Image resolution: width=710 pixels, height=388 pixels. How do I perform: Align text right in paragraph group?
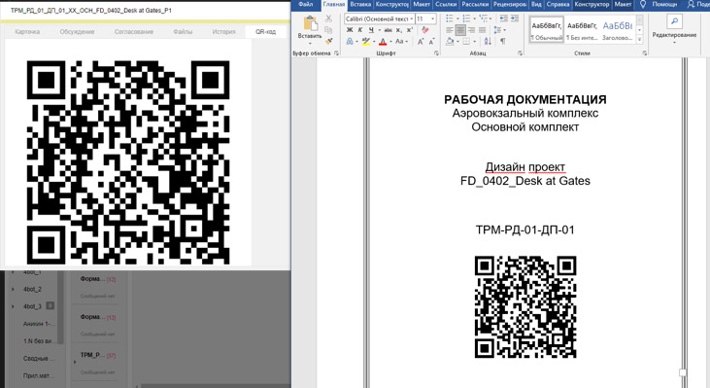472,30
